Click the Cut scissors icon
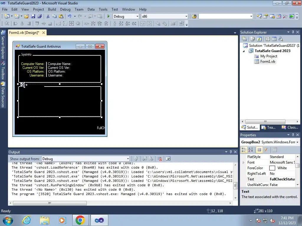This screenshot has height=226, width=302. (x=48, y=16)
